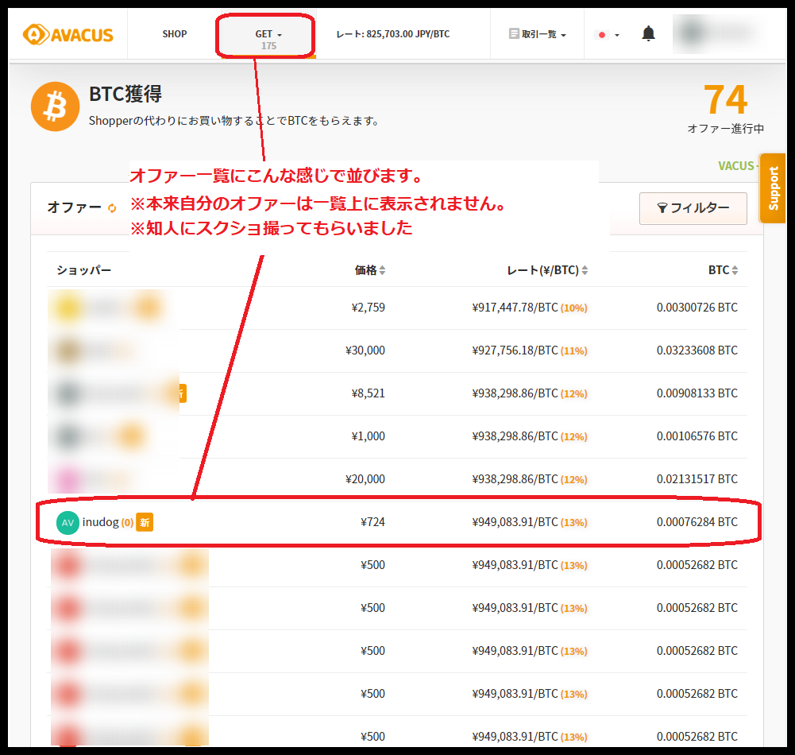
Task: Click the orange Bitcoin icon
Action: 55,106
